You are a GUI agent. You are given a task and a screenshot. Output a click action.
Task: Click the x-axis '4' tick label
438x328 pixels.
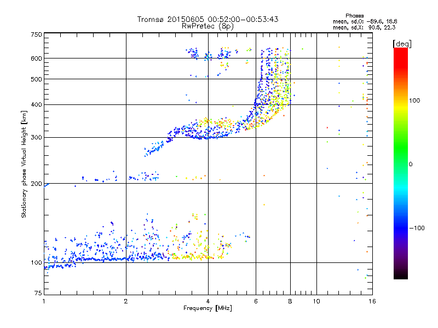tap(208, 301)
